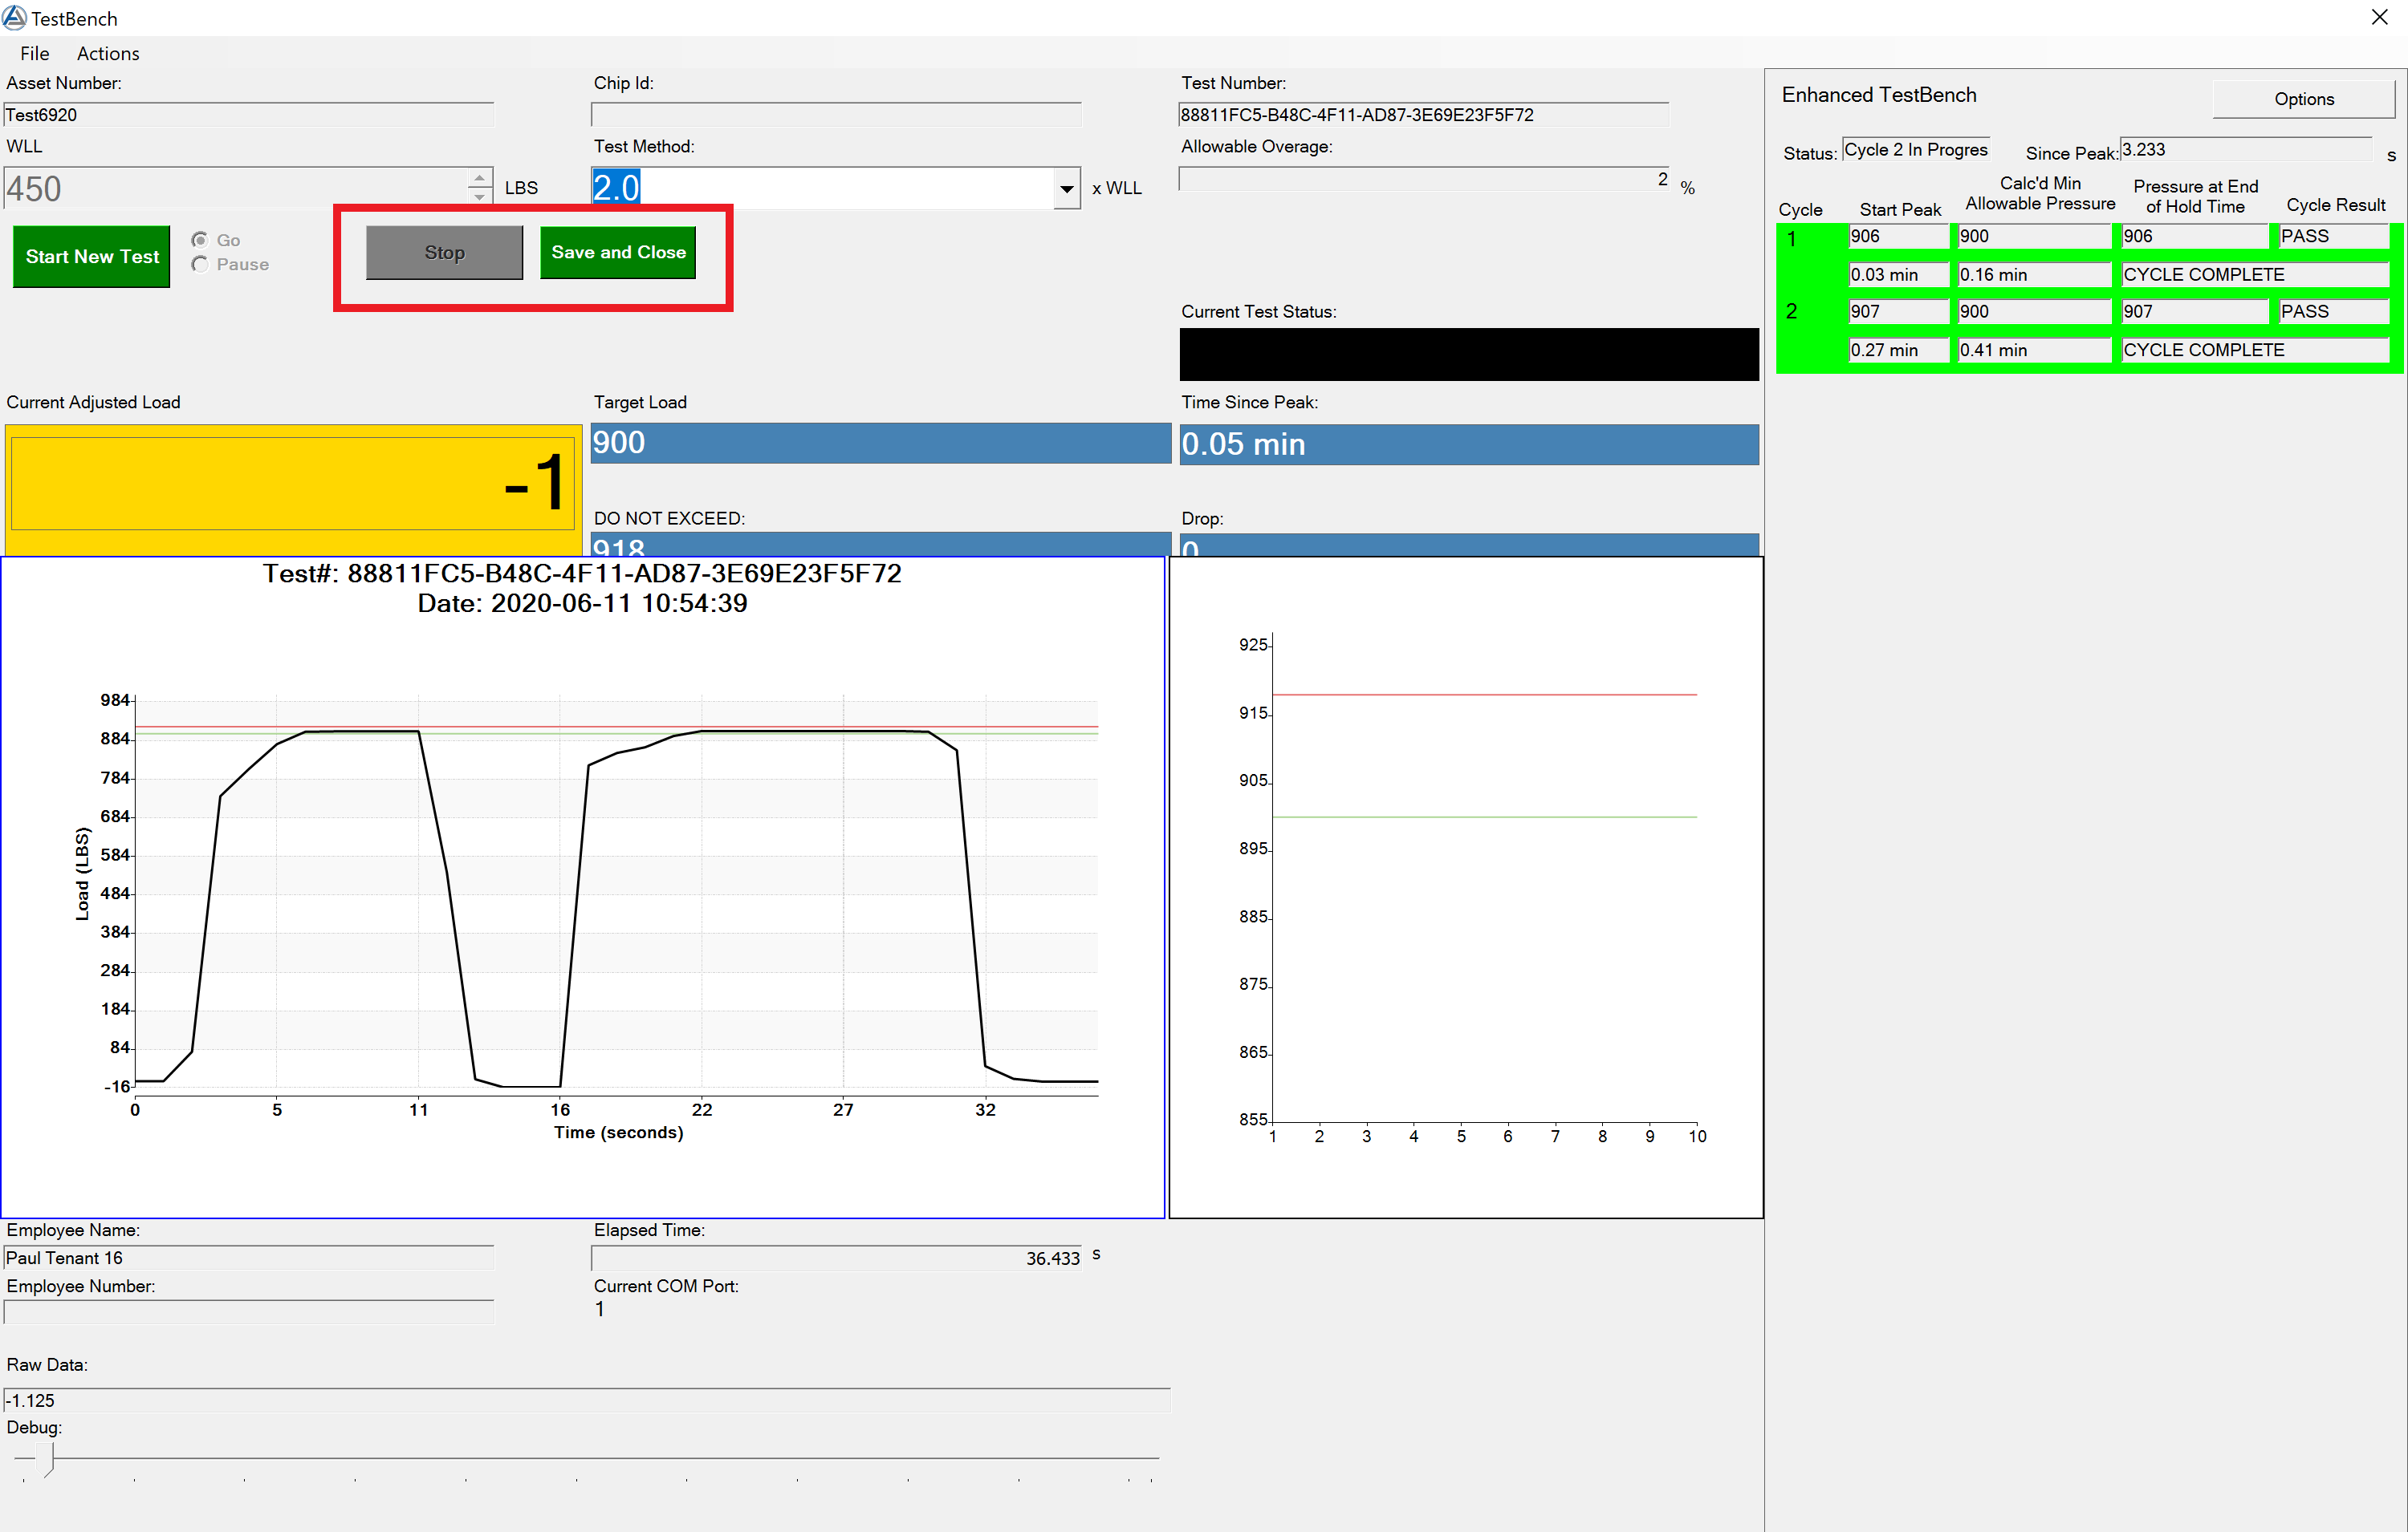Screen dimensions: 2408x1532
Task: Click the Employee Name field Paul Tenant 16
Action: tap(248, 1258)
